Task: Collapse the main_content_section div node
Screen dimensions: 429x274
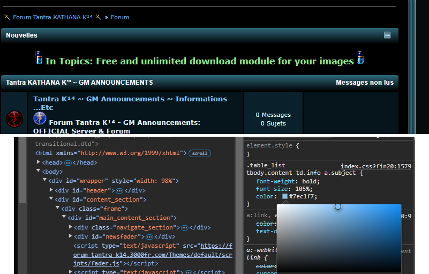Action: (64, 217)
